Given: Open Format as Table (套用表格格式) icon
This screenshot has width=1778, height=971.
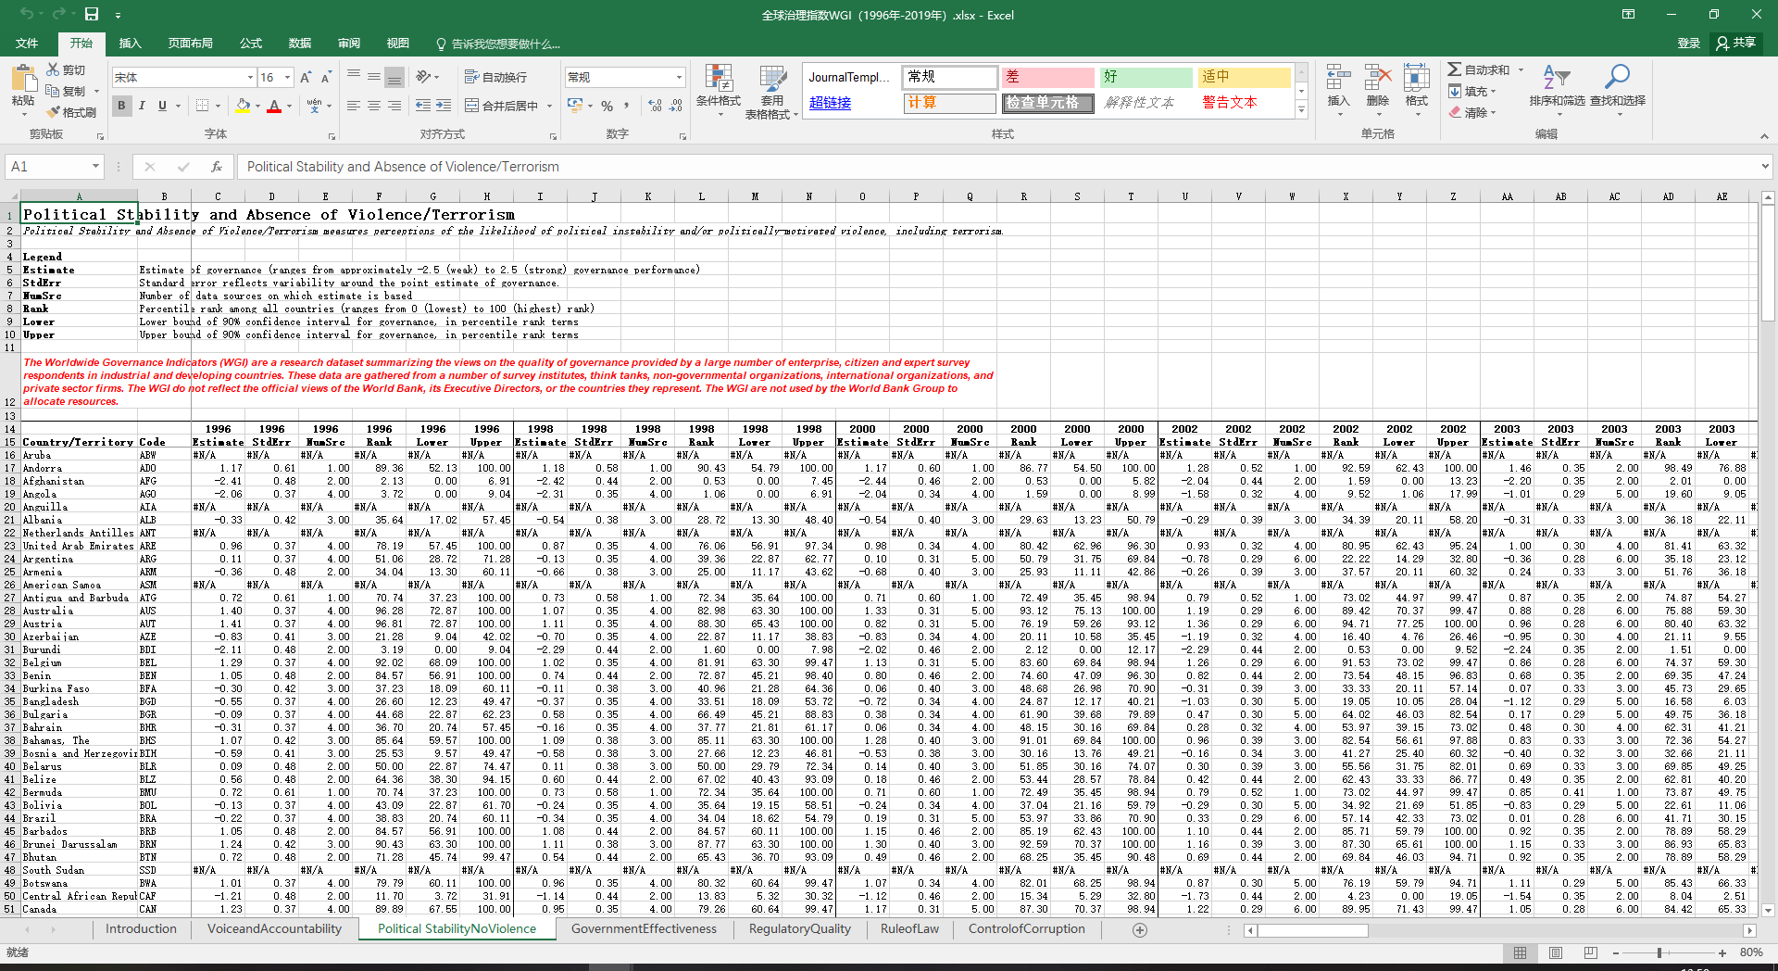Looking at the screenshot, I should (x=772, y=78).
